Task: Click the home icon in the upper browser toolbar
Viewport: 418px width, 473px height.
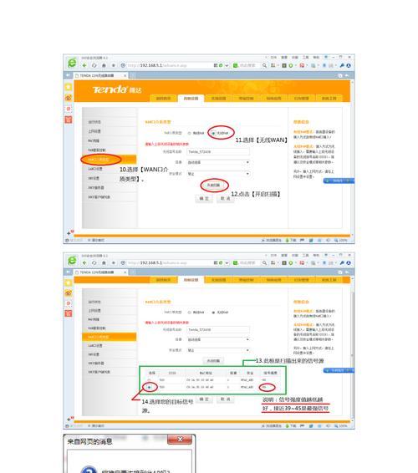Action: coord(104,65)
